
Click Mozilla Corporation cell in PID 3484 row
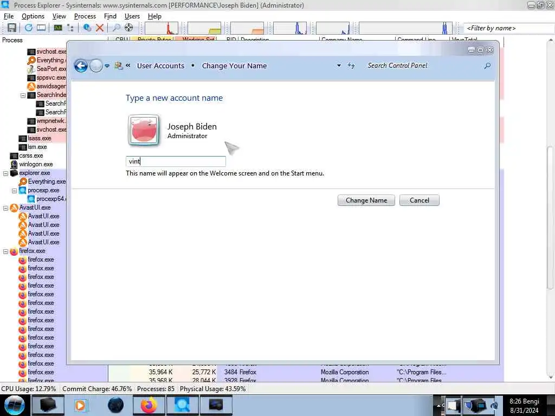(345, 372)
